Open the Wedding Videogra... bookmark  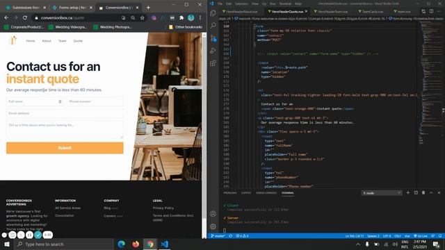click(67, 27)
